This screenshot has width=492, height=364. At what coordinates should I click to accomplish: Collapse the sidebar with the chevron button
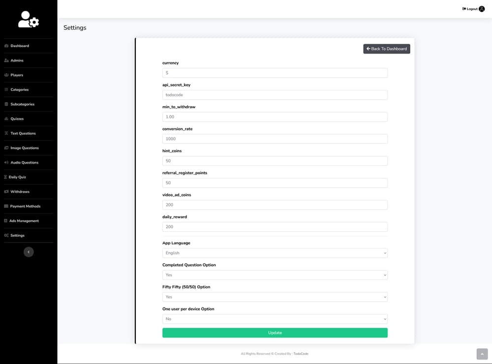[29, 252]
